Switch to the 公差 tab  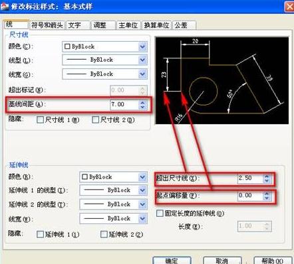184,25
